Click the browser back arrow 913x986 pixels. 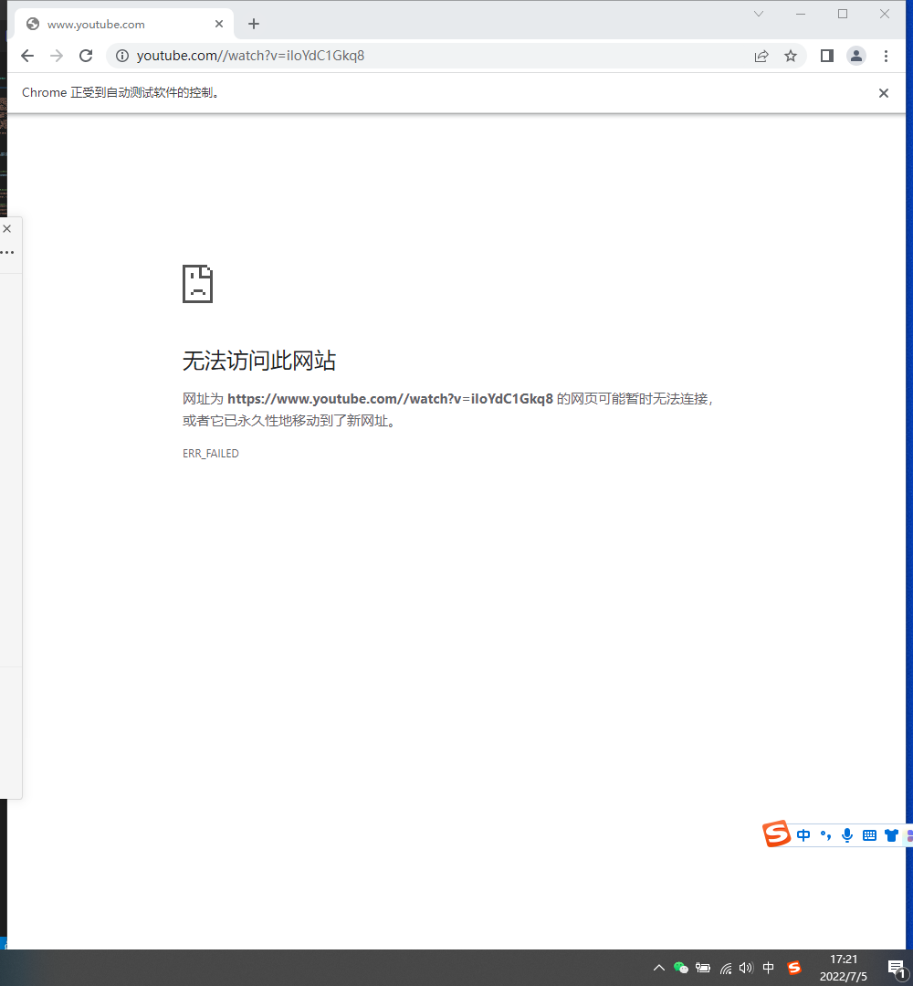tap(27, 56)
